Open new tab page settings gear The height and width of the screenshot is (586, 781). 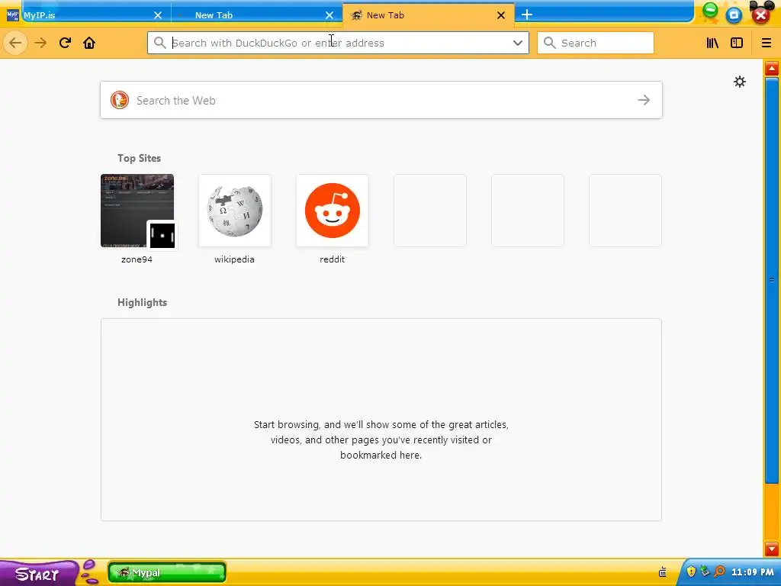pyautogui.click(x=740, y=82)
